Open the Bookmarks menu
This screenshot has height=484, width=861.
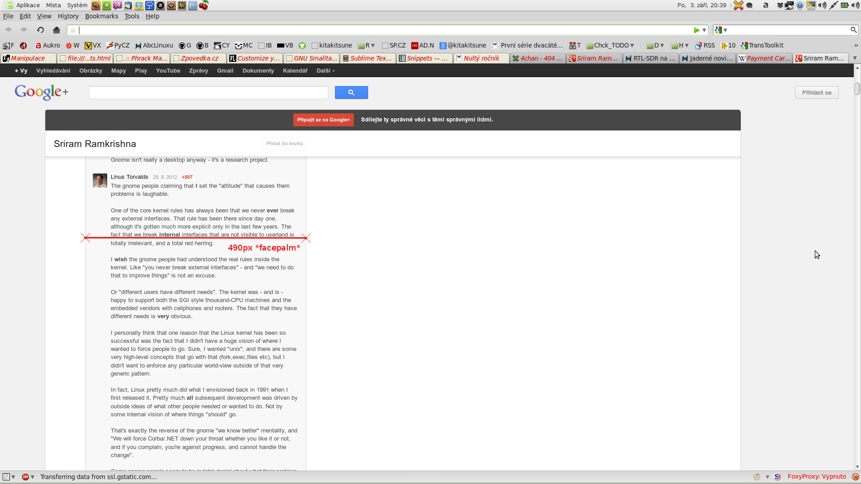click(x=102, y=16)
